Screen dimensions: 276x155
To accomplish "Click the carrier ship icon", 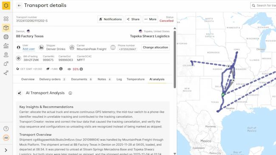I will 72,47.
